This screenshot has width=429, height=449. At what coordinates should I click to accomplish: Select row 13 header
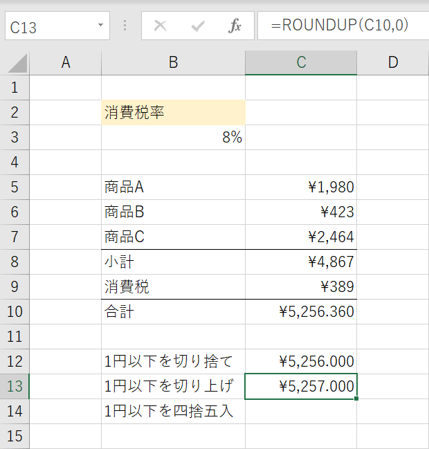coord(15,387)
